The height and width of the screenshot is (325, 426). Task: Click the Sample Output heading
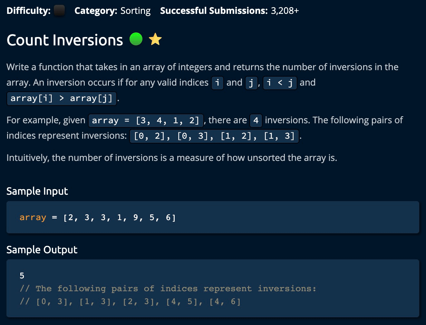[x=42, y=250]
